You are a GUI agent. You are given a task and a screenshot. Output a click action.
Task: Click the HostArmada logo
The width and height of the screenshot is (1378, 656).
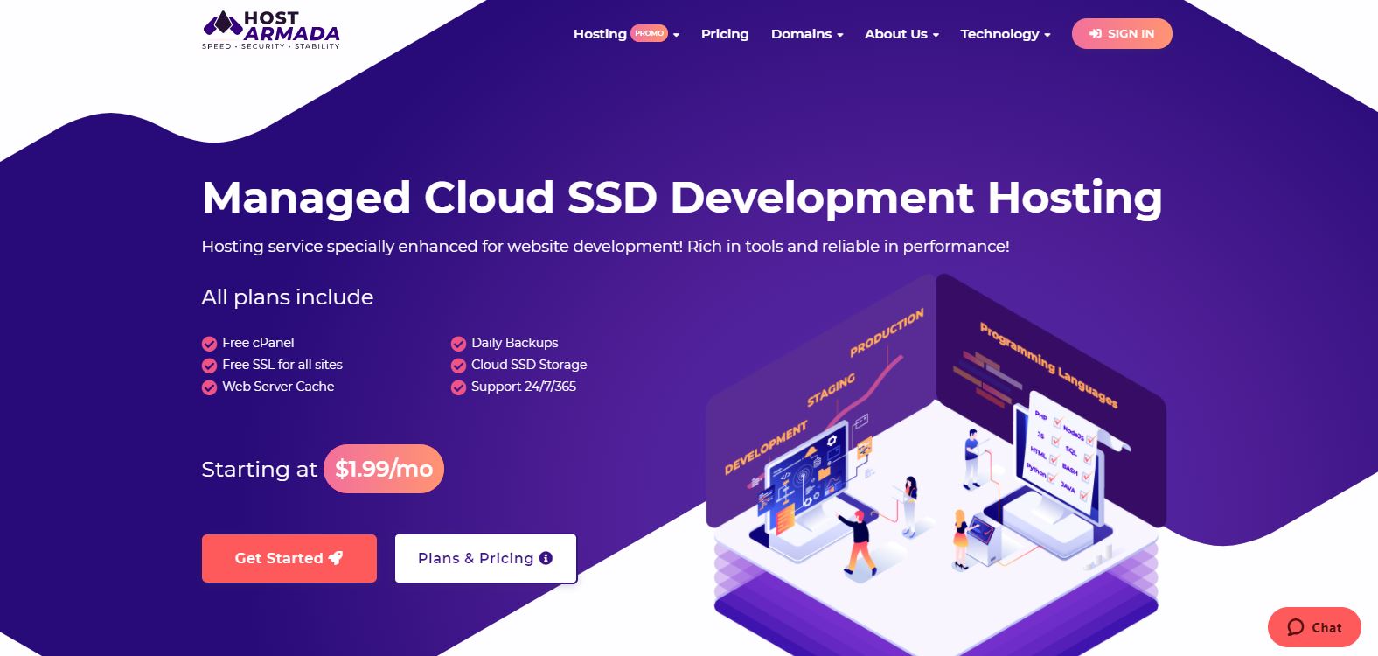(x=271, y=31)
